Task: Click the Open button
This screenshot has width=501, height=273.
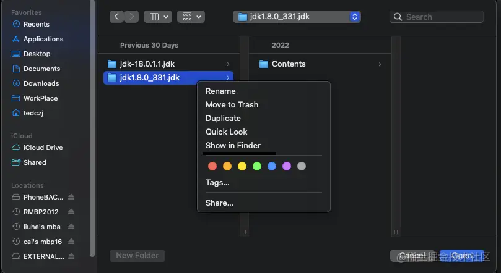Action: pos(462,256)
